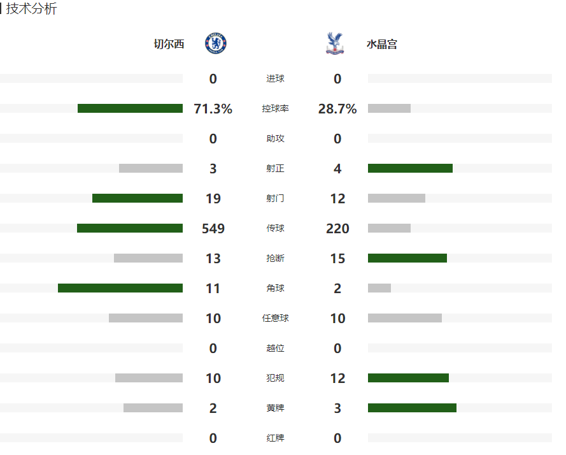This screenshot has height=455, width=566.
Task: Click Crystal Palace's green 射正 bar
Action: 410,168
